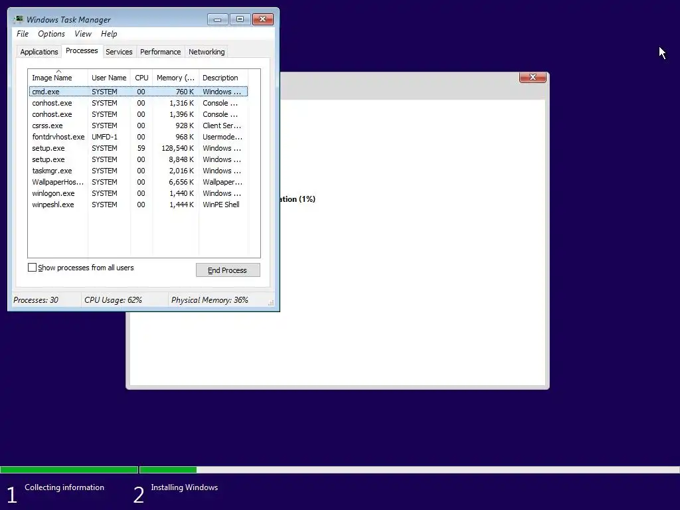Sort by the Description column header
The image size is (680, 510).
(x=223, y=78)
